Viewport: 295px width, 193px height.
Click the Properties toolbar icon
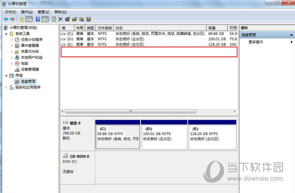pos(67,19)
